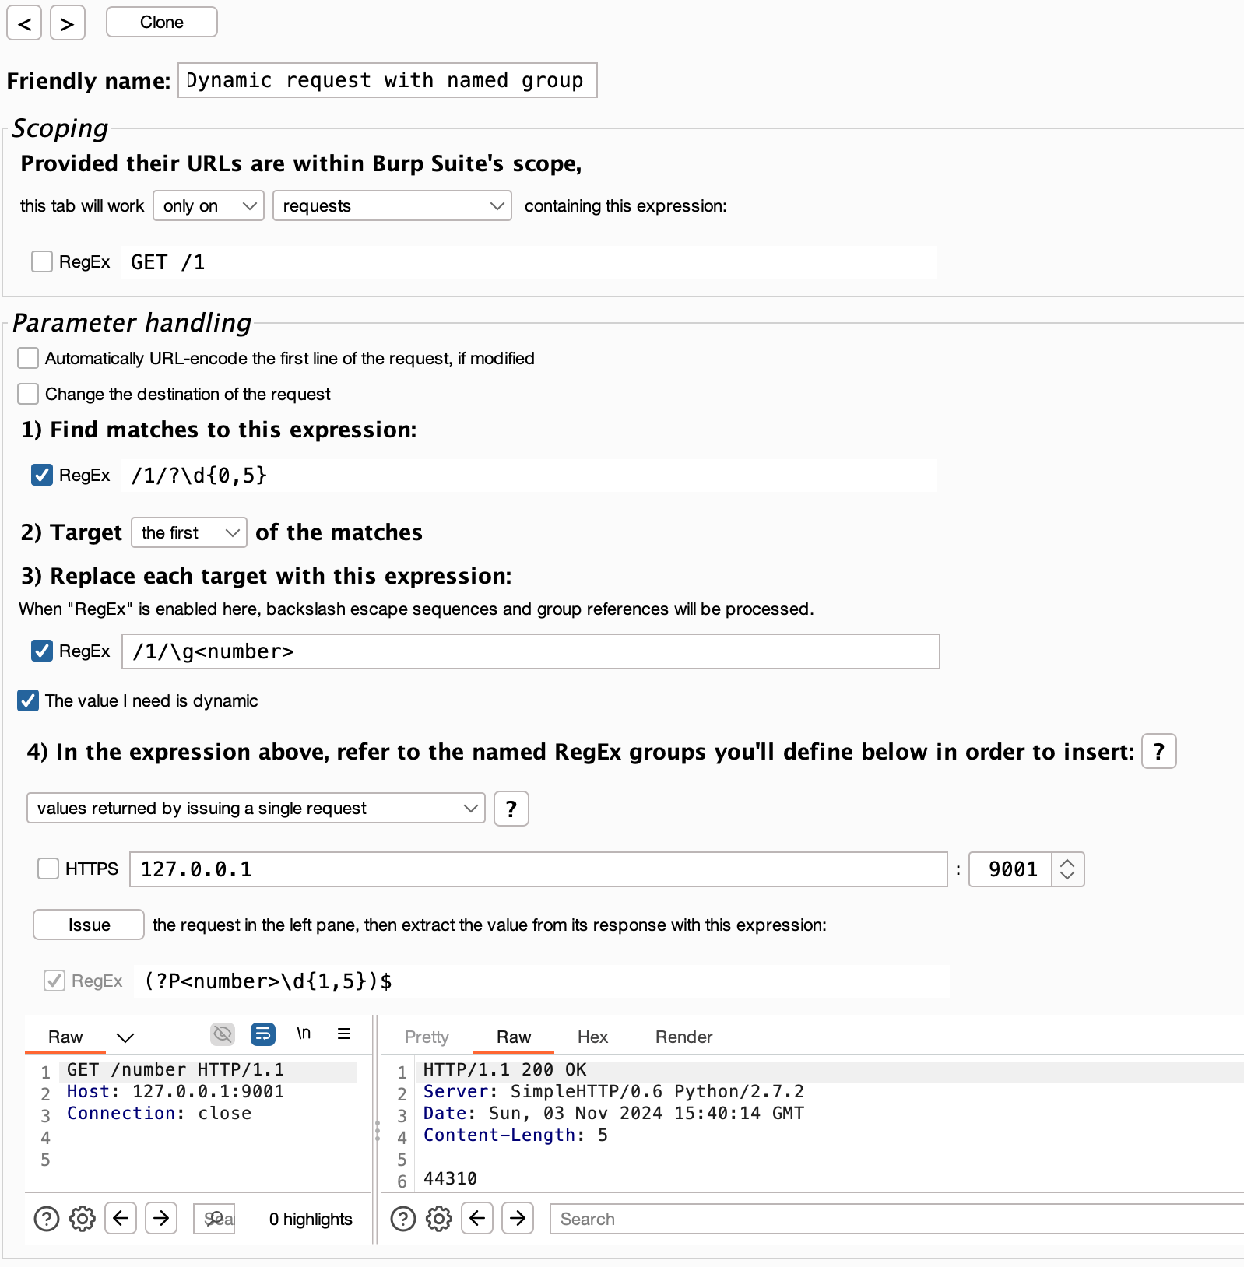This screenshot has width=1244, height=1267.
Task: Open settings gear under the request pane
Action: (83, 1218)
